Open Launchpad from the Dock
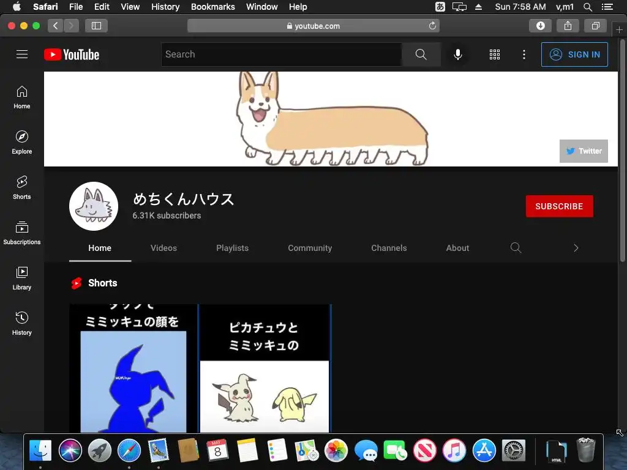The width and height of the screenshot is (627, 470). [100, 450]
